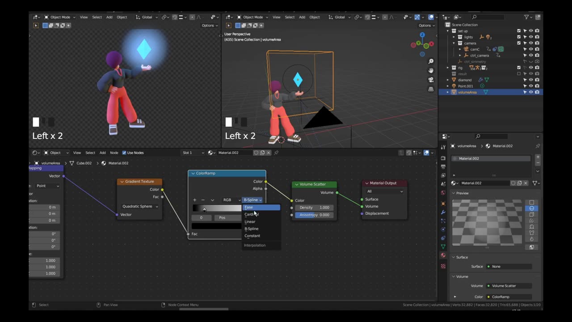Open the Add menu in node editor header
This screenshot has height=322, width=572.
102,153
